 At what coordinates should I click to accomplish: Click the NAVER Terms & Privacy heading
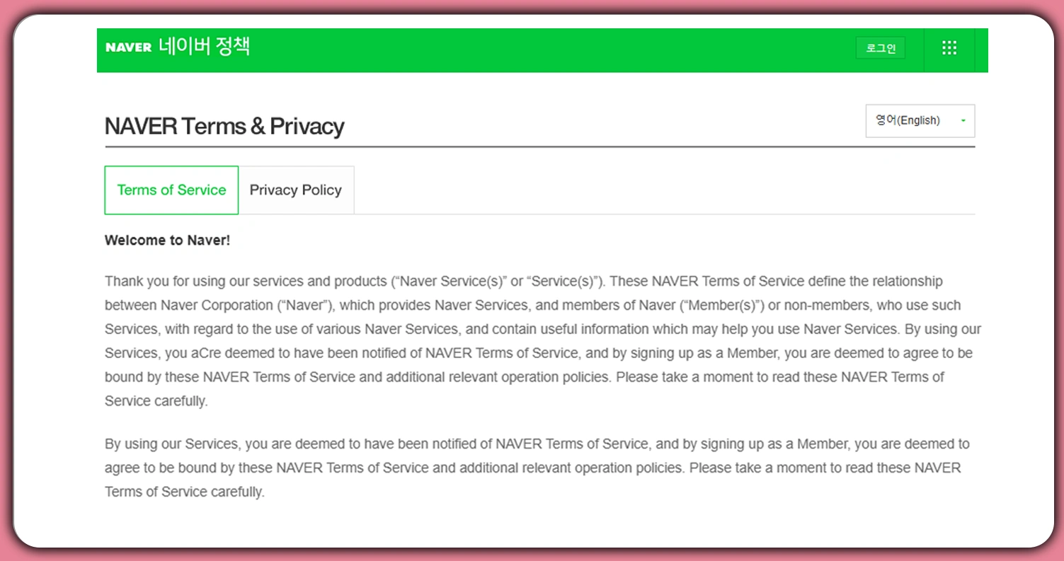tap(224, 127)
